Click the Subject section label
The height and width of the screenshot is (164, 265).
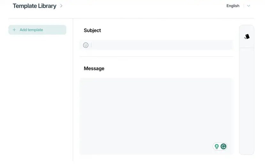click(92, 30)
